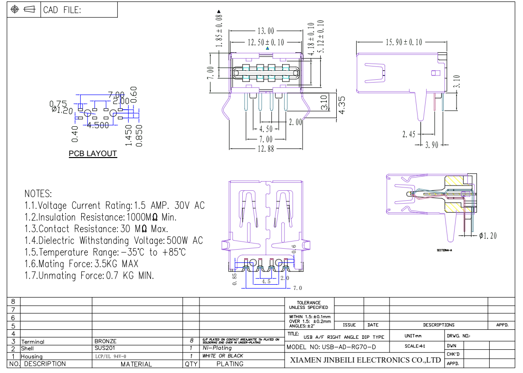
Task: Click the 3.90 dimension in side view
Action: click(432, 145)
